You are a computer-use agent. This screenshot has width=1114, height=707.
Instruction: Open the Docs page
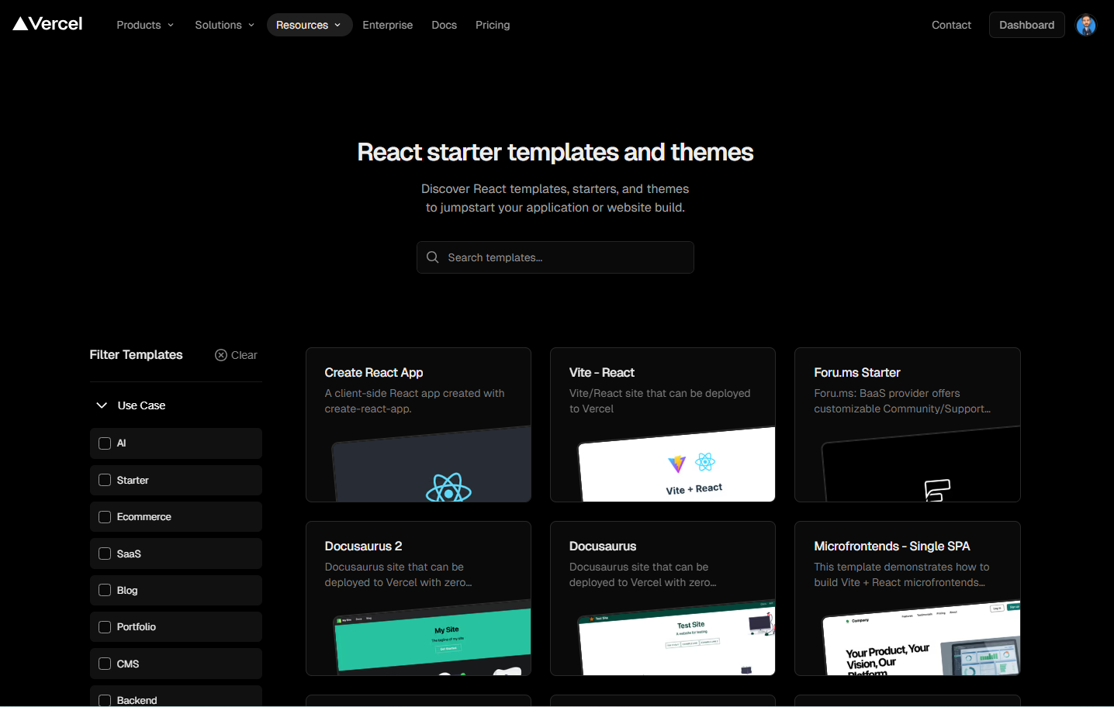(x=444, y=25)
